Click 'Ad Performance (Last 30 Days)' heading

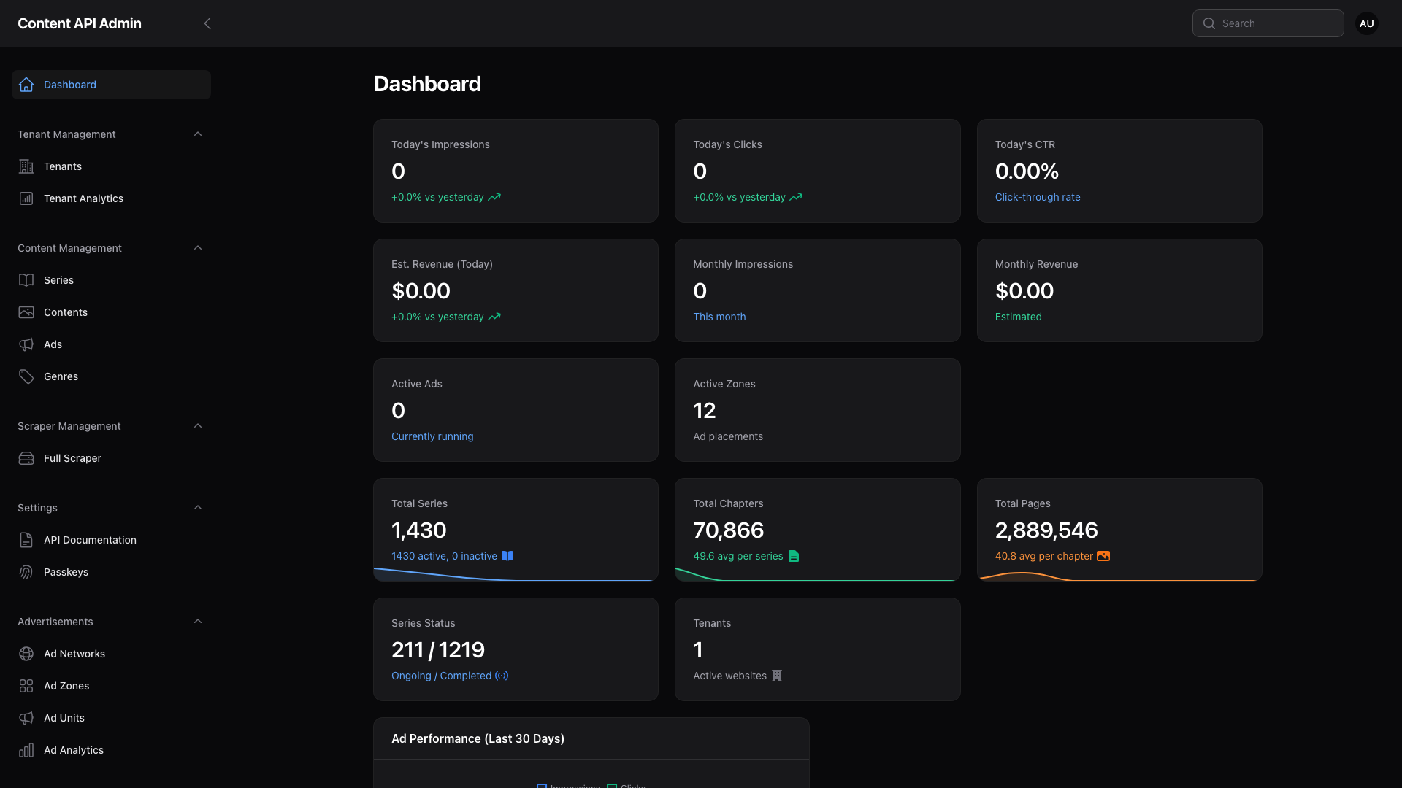(x=478, y=738)
